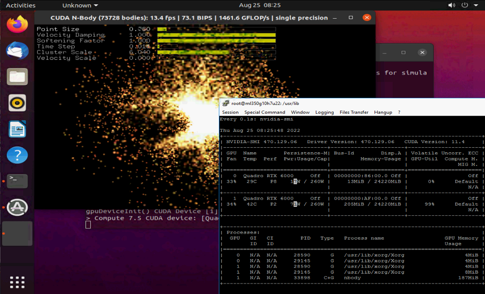Adjust the Velocity Scale slider
The height and width of the screenshot is (294, 485).
216,58
